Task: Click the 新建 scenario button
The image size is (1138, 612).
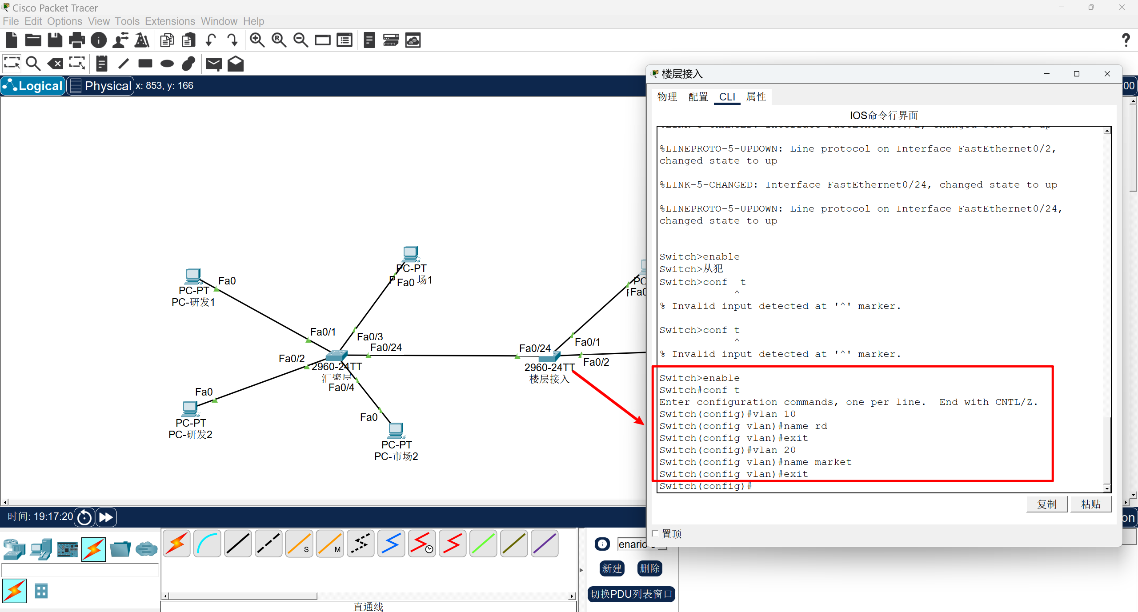Action: (612, 568)
